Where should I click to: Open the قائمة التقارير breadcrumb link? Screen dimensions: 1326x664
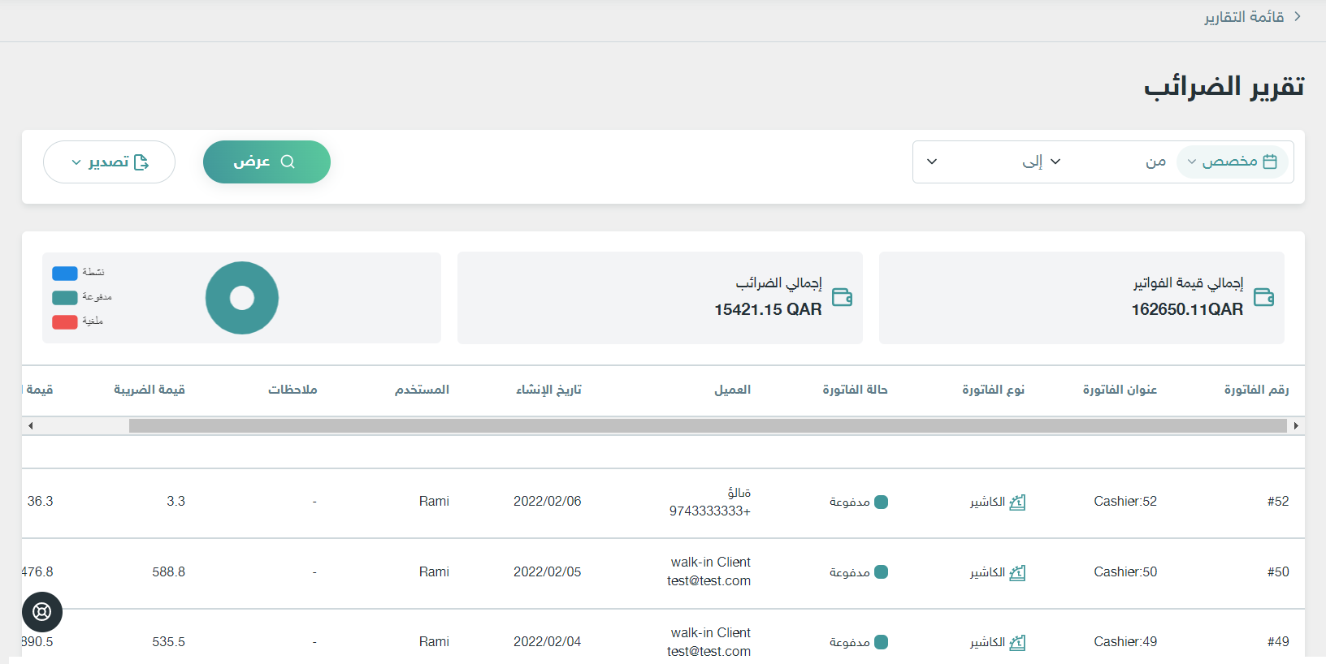point(1244,17)
